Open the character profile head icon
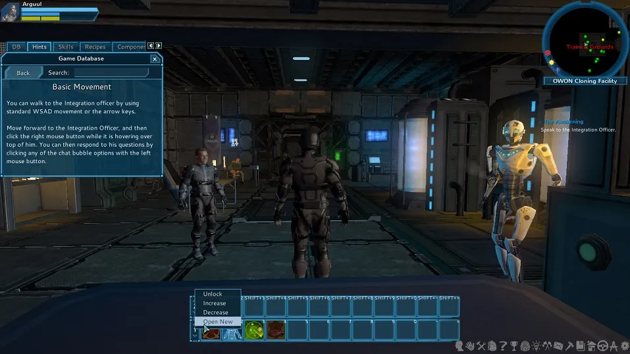 point(459,345)
